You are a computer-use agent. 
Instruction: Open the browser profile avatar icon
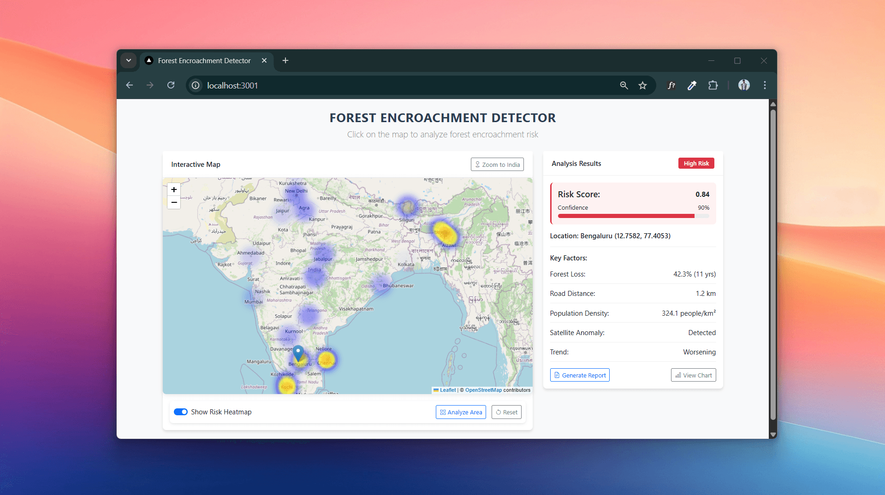[x=743, y=85]
